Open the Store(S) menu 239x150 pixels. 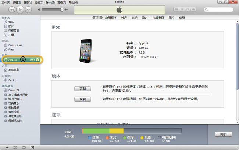click(x=50, y=3)
